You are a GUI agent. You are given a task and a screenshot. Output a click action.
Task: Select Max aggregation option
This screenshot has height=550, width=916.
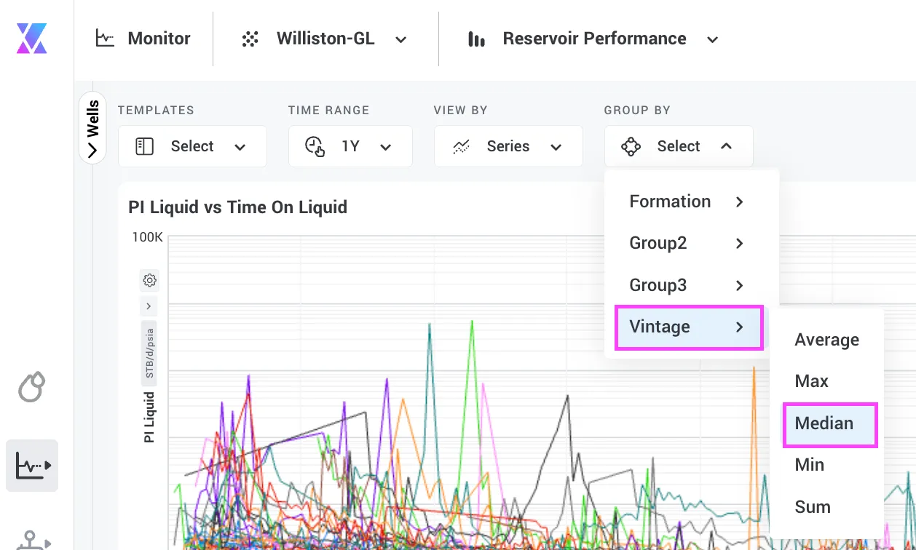click(x=827, y=381)
